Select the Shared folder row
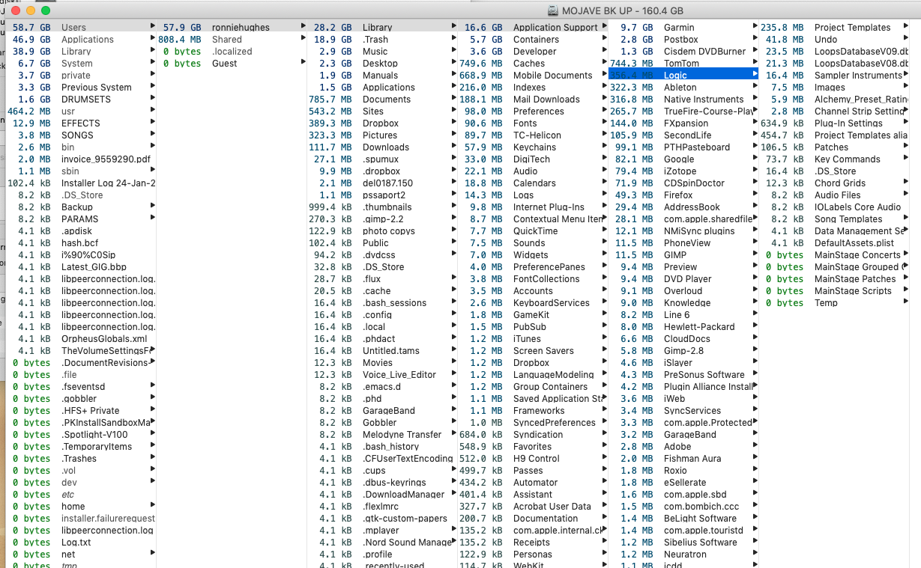 232,40
